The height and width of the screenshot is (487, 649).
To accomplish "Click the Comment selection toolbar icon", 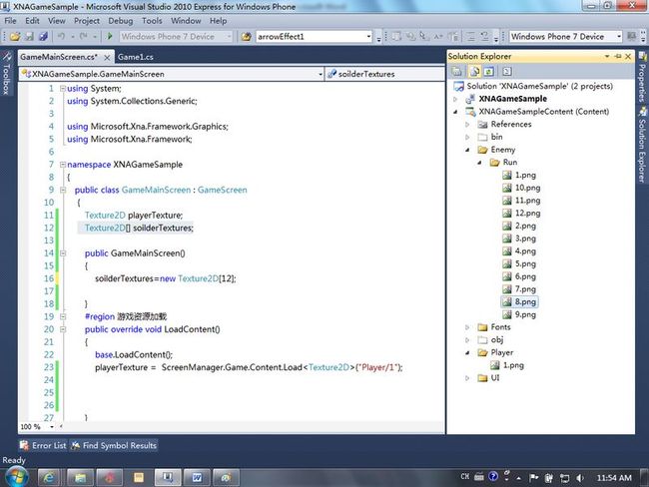I will (471, 36).
